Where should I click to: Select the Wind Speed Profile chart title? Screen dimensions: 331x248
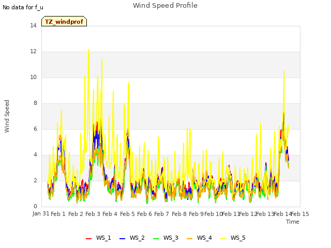(165, 6)
